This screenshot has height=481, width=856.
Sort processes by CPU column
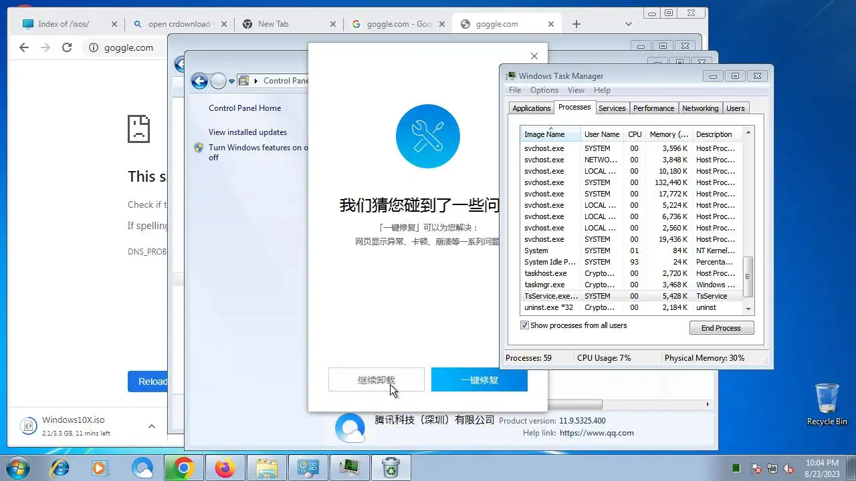coord(635,134)
